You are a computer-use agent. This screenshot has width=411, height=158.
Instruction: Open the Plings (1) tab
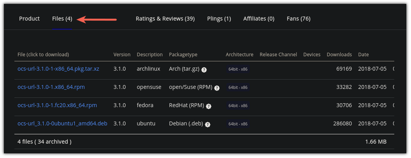click(219, 19)
